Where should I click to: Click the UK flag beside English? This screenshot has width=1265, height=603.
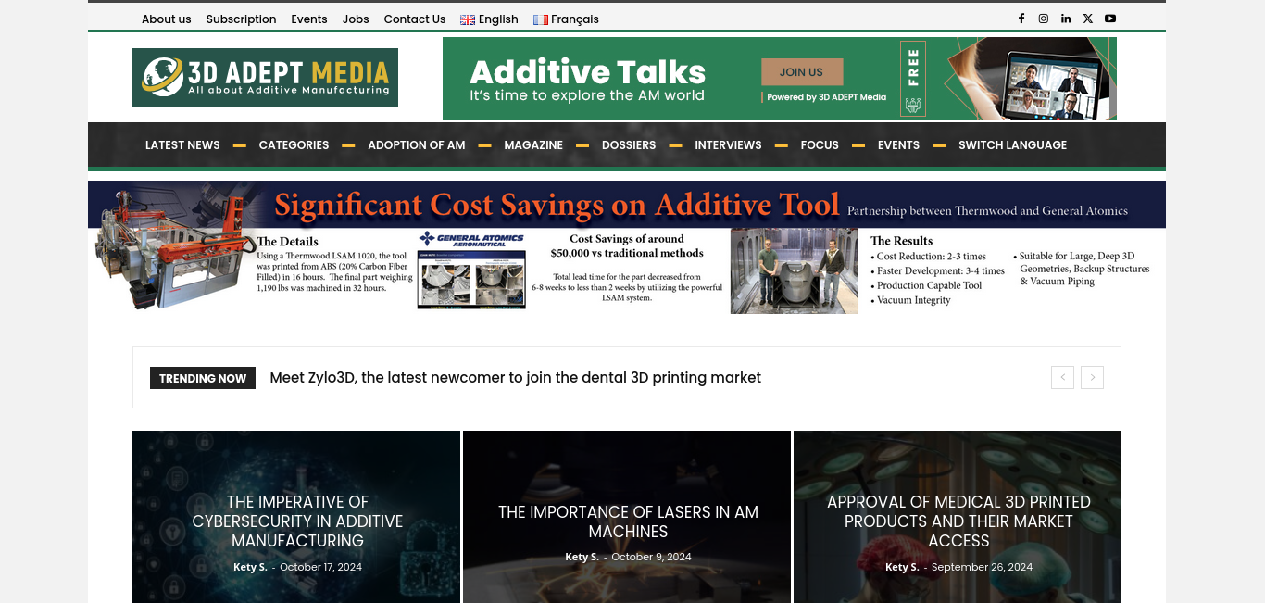pyautogui.click(x=468, y=19)
